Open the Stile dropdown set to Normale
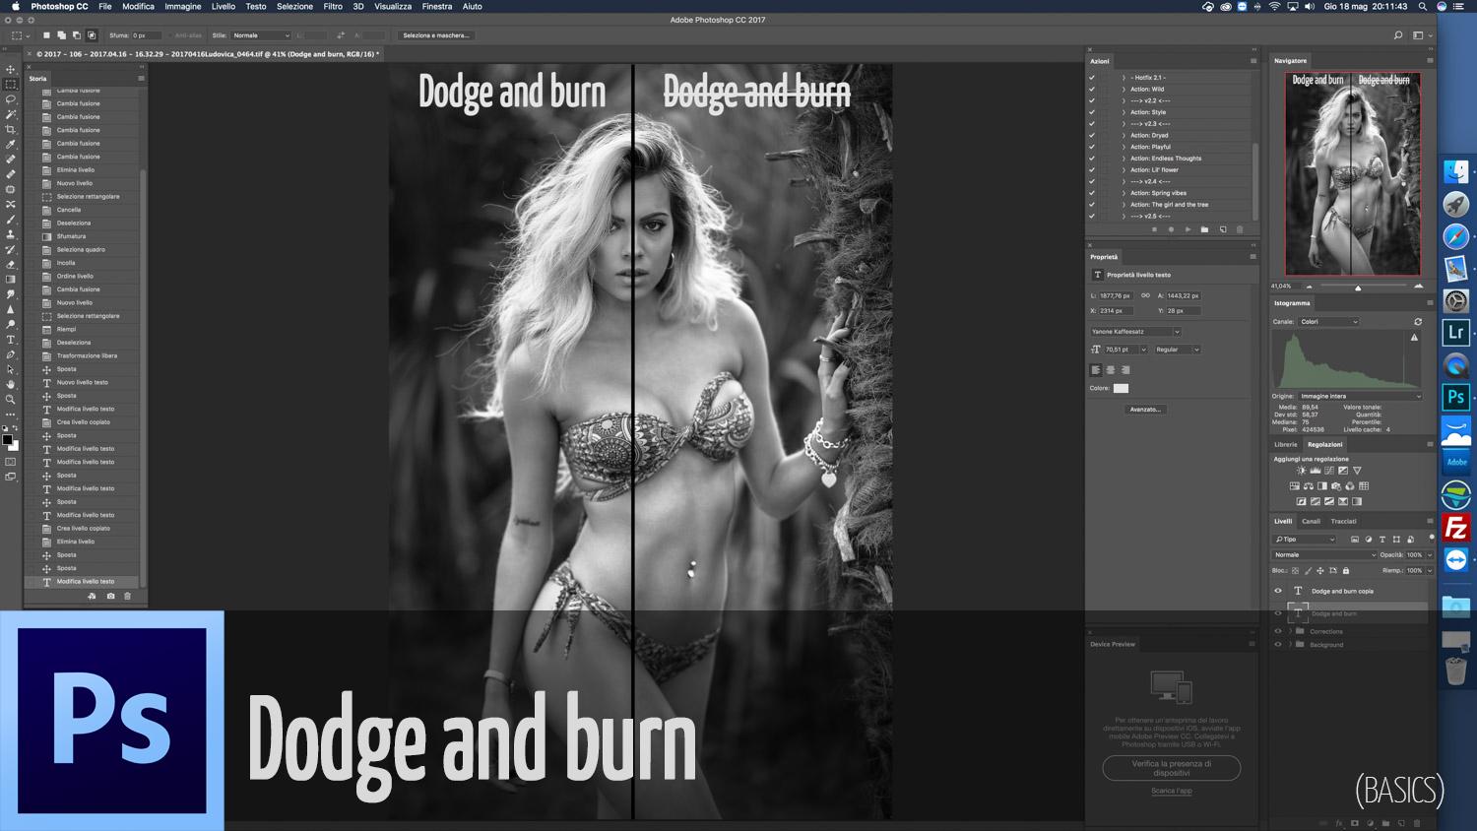 [261, 35]
